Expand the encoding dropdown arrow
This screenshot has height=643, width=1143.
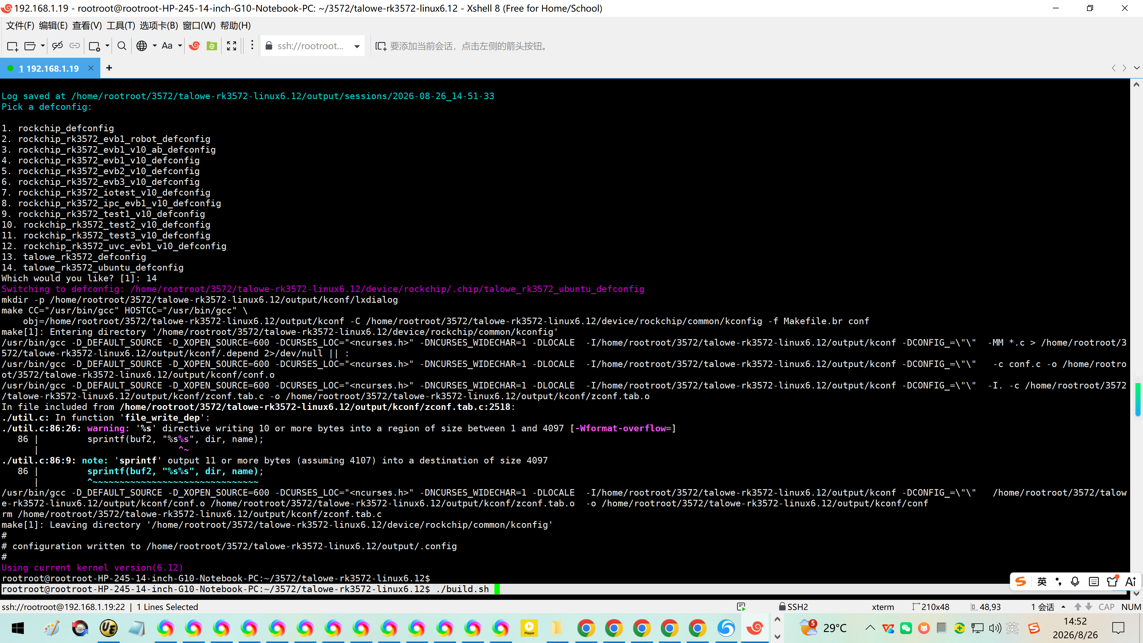(154, 46)
